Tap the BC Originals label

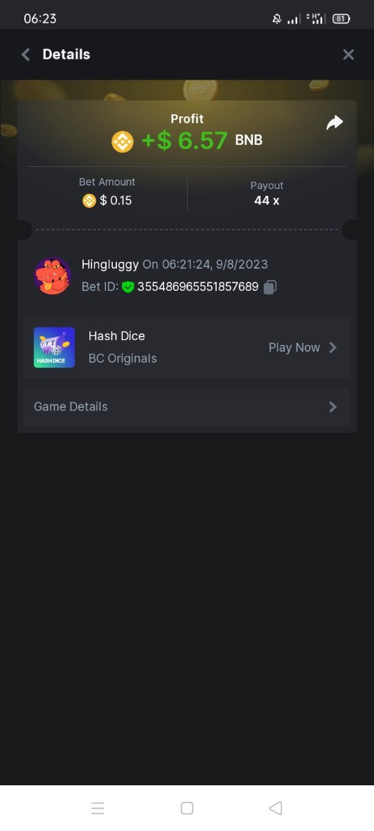coord(123,359)
